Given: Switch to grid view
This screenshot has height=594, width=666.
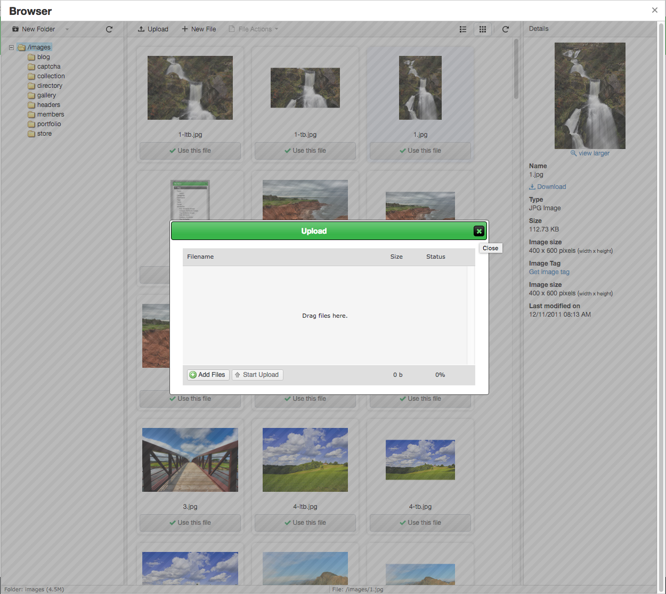Looking at the screenshot, I should tap(482, 29).
